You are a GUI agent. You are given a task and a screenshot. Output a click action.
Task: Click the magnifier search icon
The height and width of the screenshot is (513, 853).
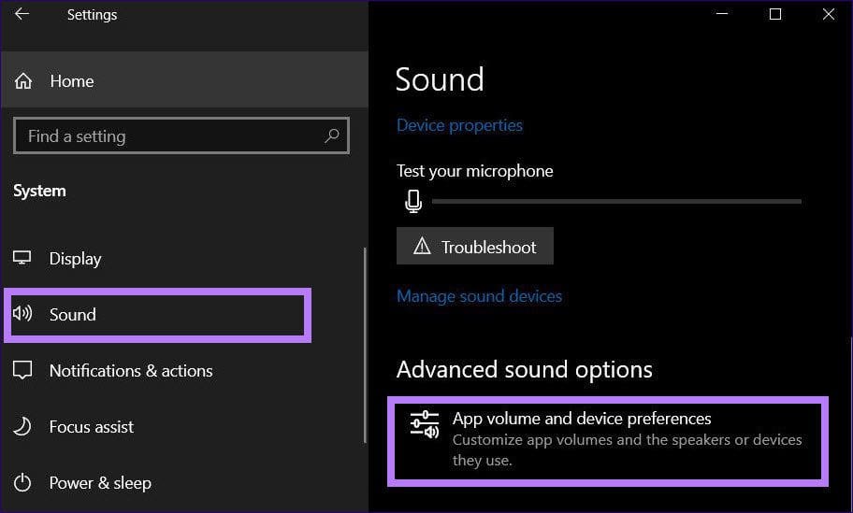[x=331, y=135]
